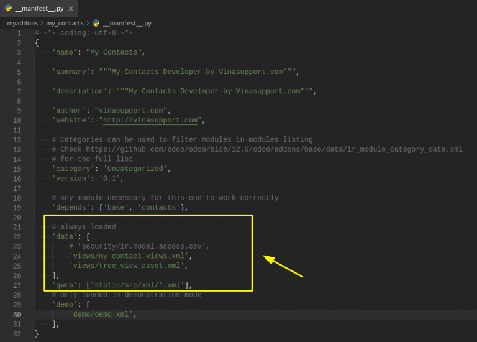Click 'views/tree_view_asset.xml' string
The image size is (477, 342).
pyautogui.click(x=127, y=266)
